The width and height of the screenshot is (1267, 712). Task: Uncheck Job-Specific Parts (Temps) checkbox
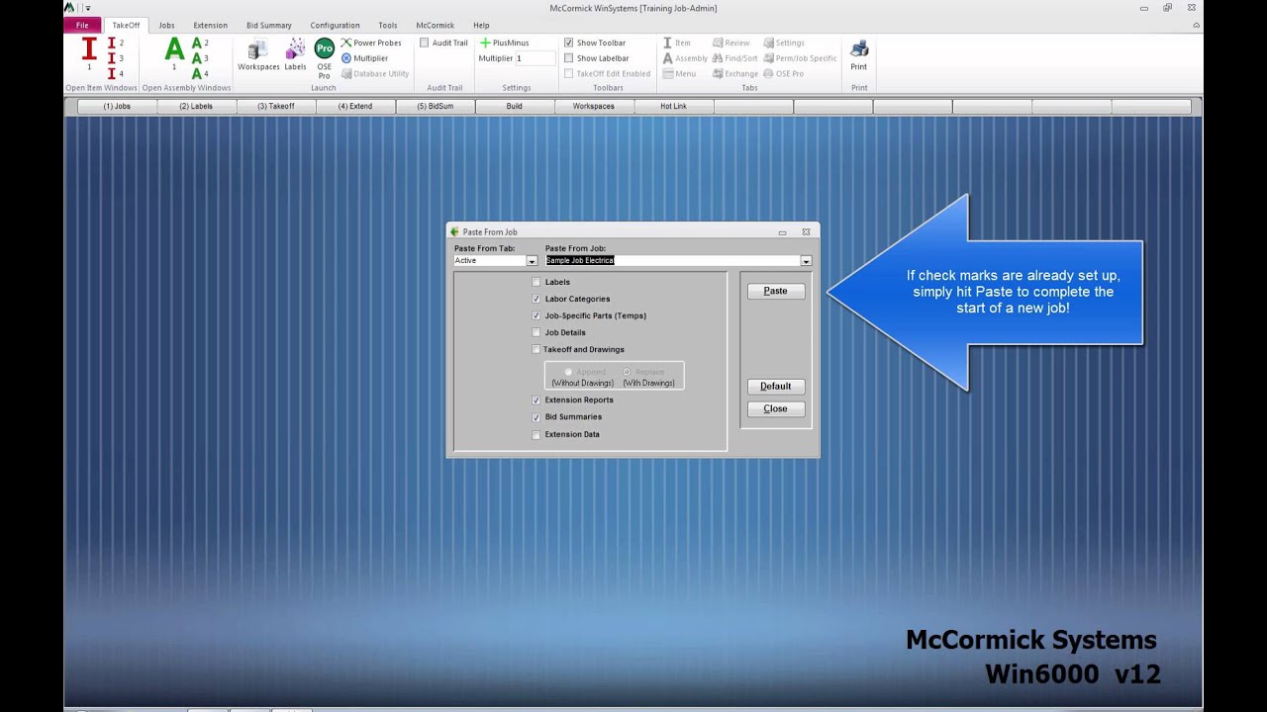point(536,315)
